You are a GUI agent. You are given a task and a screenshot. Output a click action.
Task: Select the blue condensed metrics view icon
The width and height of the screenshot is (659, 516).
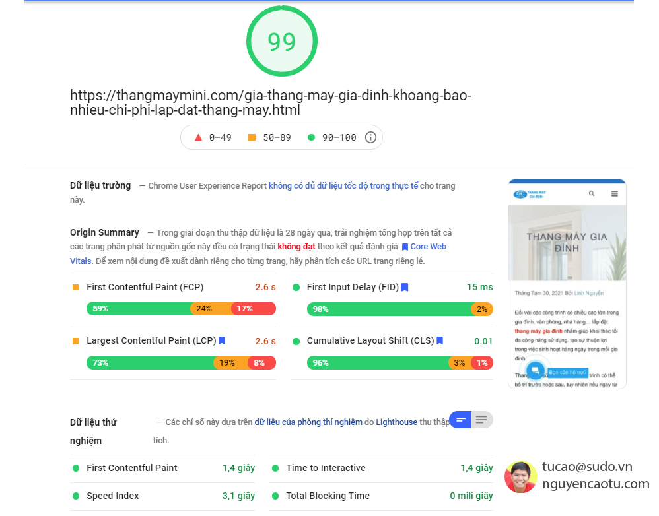[460, 420]
